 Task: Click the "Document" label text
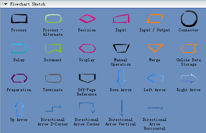tap(53, 60)
